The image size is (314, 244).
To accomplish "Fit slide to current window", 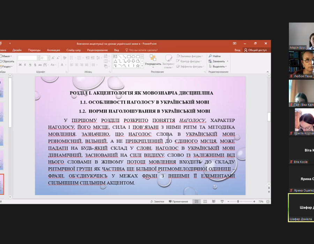I will coord(268,201).
